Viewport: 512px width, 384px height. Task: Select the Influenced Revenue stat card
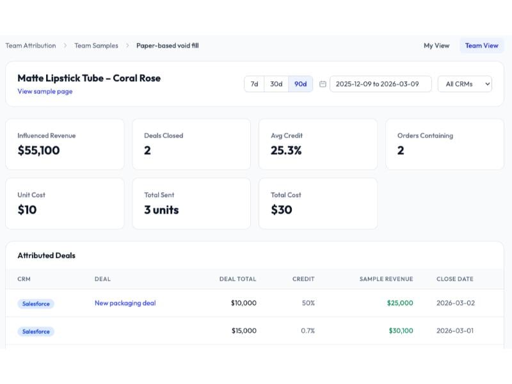65,144
